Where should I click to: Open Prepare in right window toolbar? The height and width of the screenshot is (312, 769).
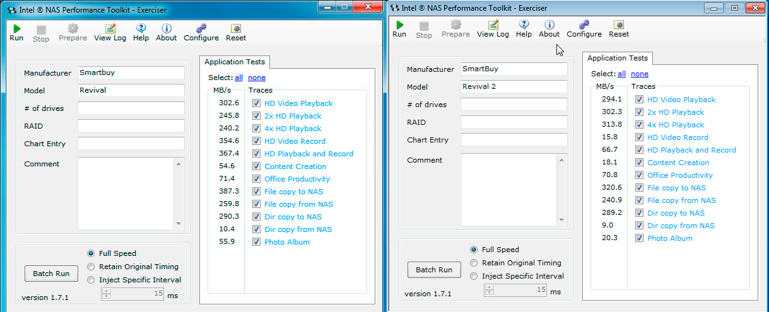pos(455,29)
